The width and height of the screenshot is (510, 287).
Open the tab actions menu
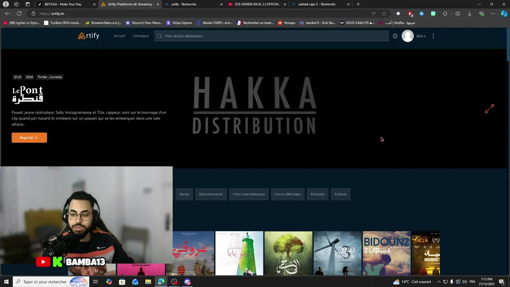[27, 4]
